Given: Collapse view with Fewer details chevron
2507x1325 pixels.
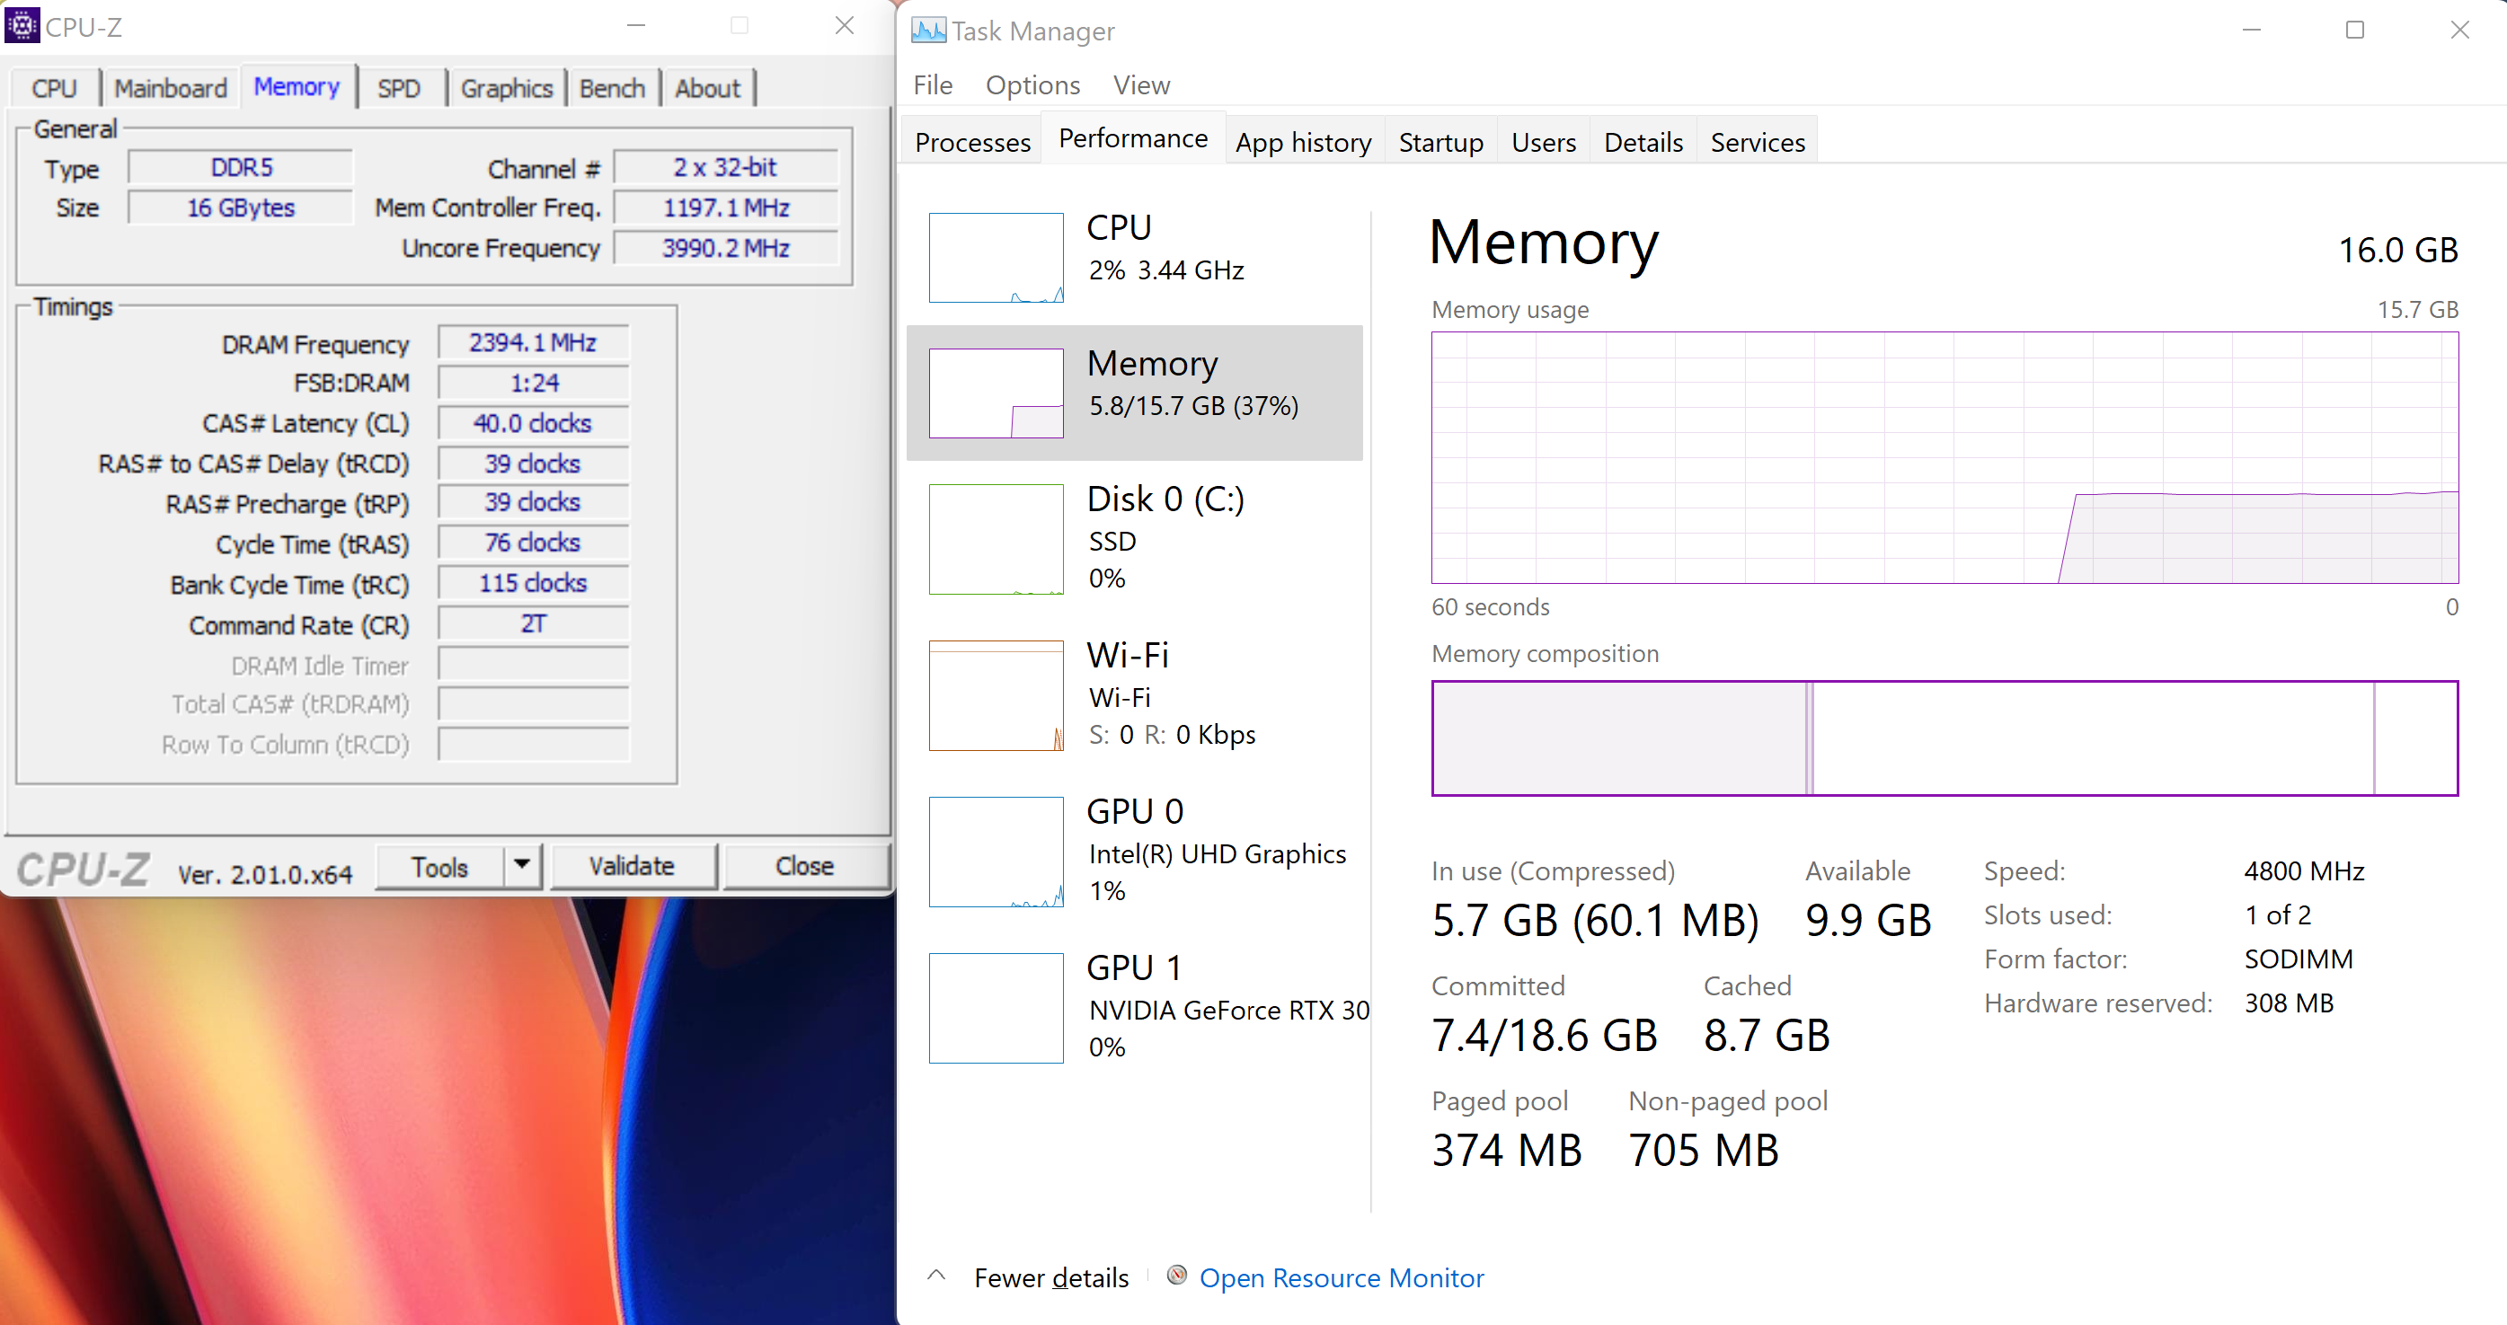Looking at the screenshot, I should (x=936, y=1276).
